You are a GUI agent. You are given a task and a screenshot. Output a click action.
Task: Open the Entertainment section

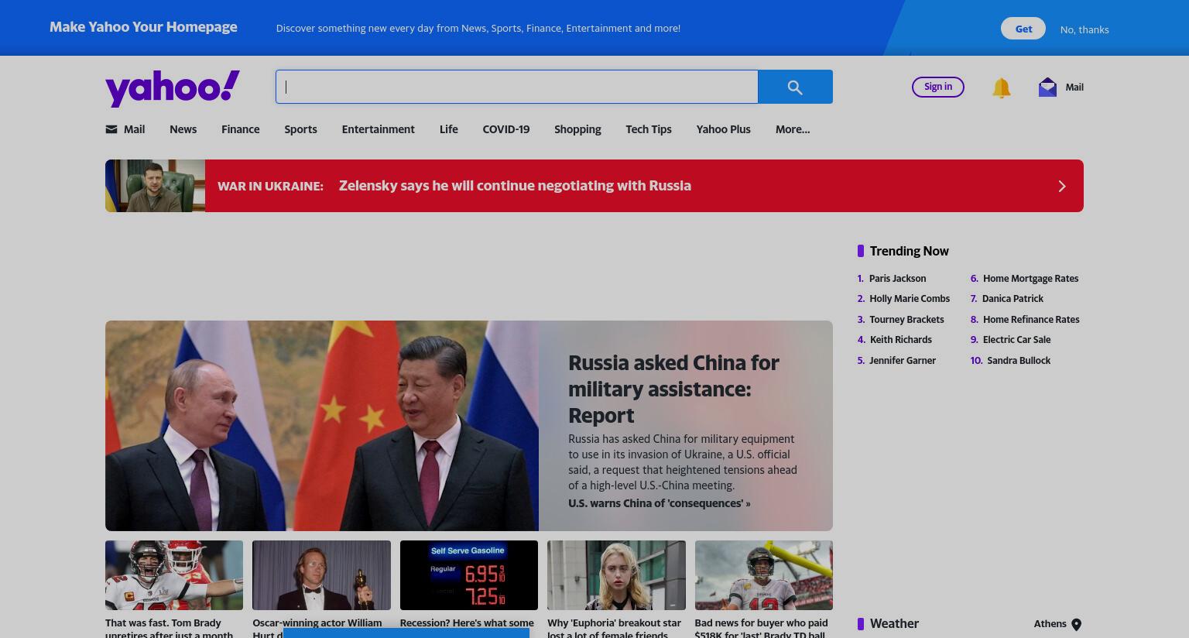(x=378, y=129)
